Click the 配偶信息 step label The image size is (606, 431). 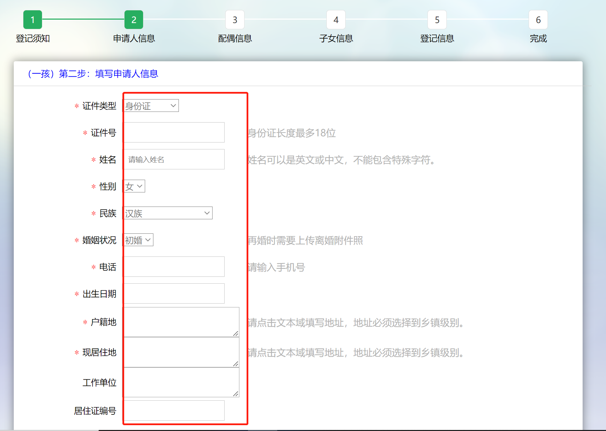pos(235,39)
